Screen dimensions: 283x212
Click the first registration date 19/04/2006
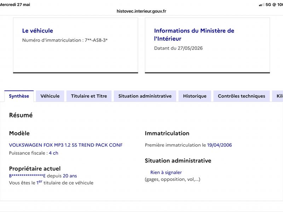pos(219,145)
